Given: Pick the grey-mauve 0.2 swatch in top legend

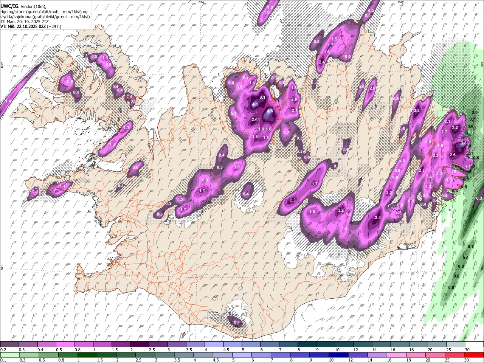Looking at the screenshot, I should point(9,344).
